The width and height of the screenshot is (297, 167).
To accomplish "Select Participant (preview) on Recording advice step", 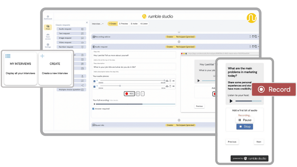I will (x=185, y=37).
